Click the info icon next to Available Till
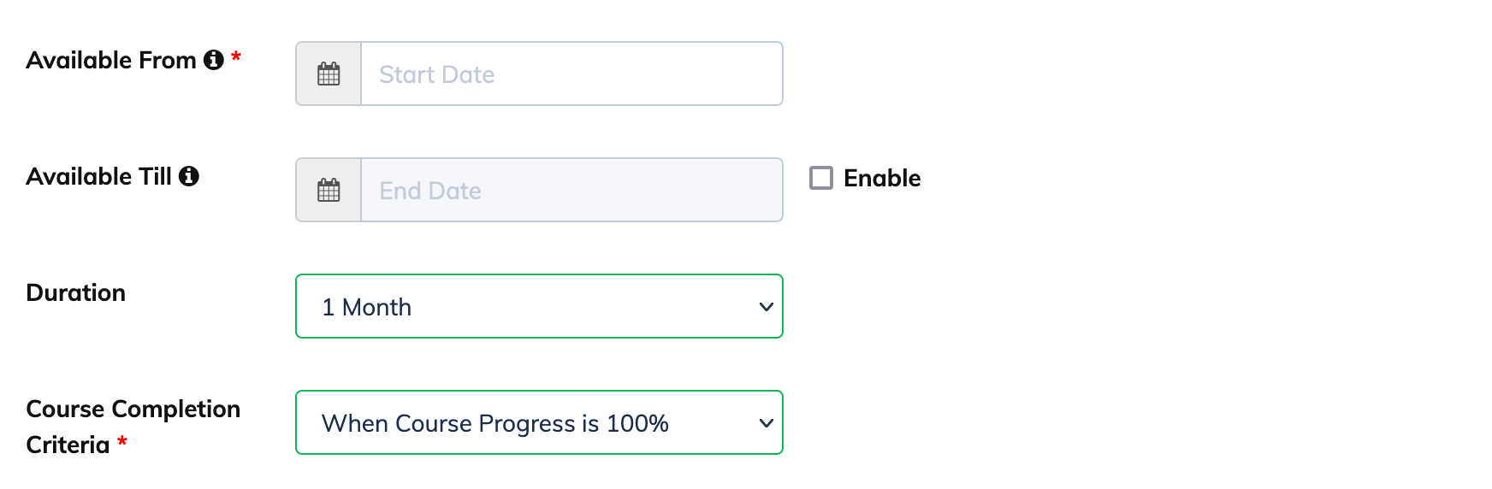This screenshot has width=1492, height=489. [x=189, y=176]
